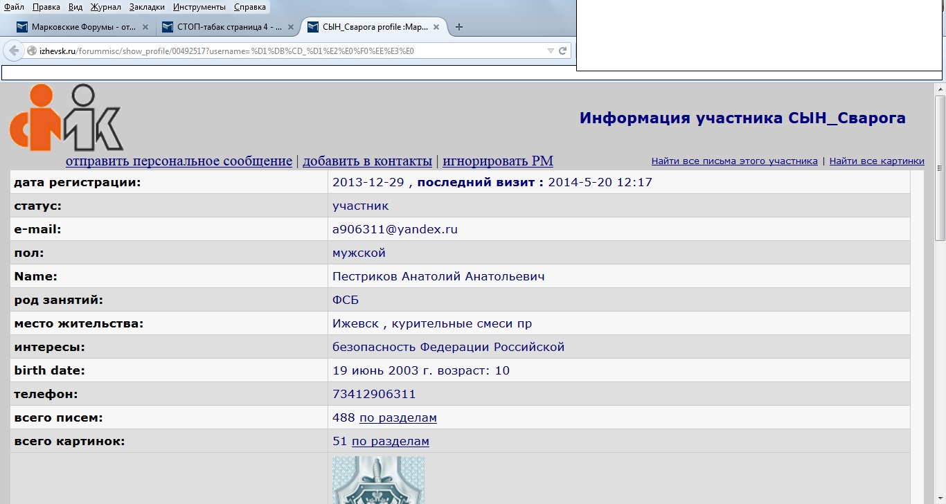Screen dimensions: 946x504
Task: Click отправить персональное сообщение link
Action: point(179,161)
